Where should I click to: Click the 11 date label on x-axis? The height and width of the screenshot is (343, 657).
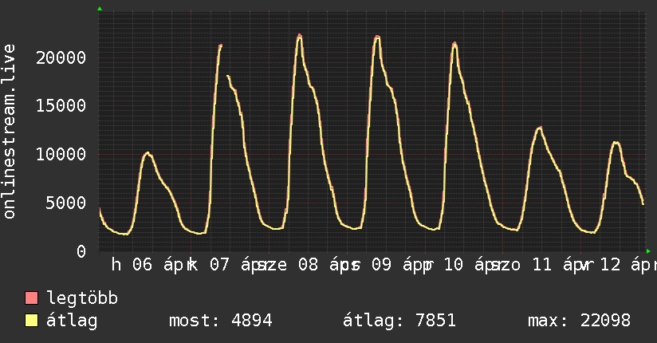541,265
